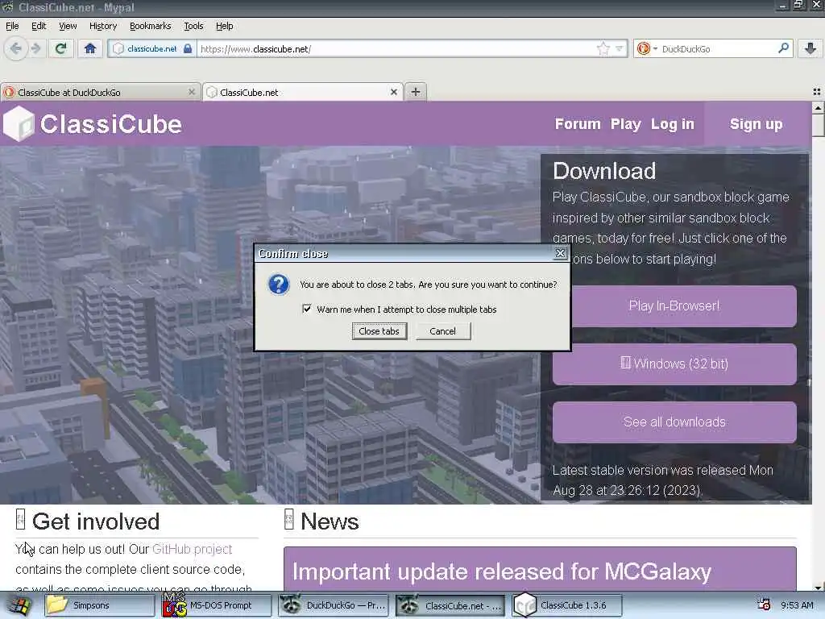Uncheck Warn me when closing multiple tabs
The height and width of the screenshot is (619, 825).
pyautogui.click(x=307, y=309)
